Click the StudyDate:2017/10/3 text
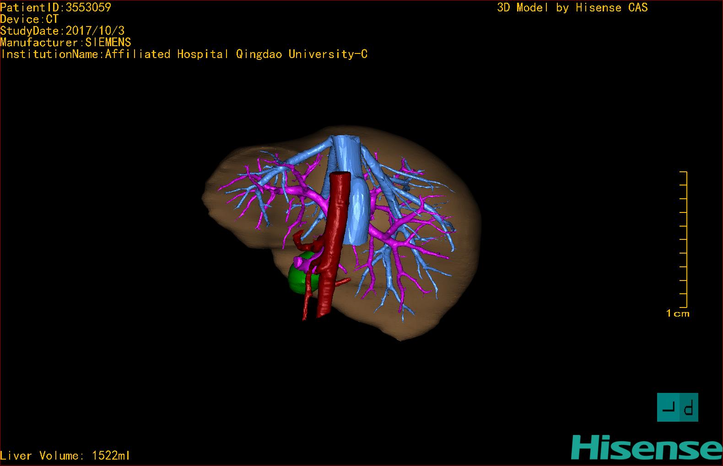The height and width of the screenshot is (466, 723). click(62, 31)
